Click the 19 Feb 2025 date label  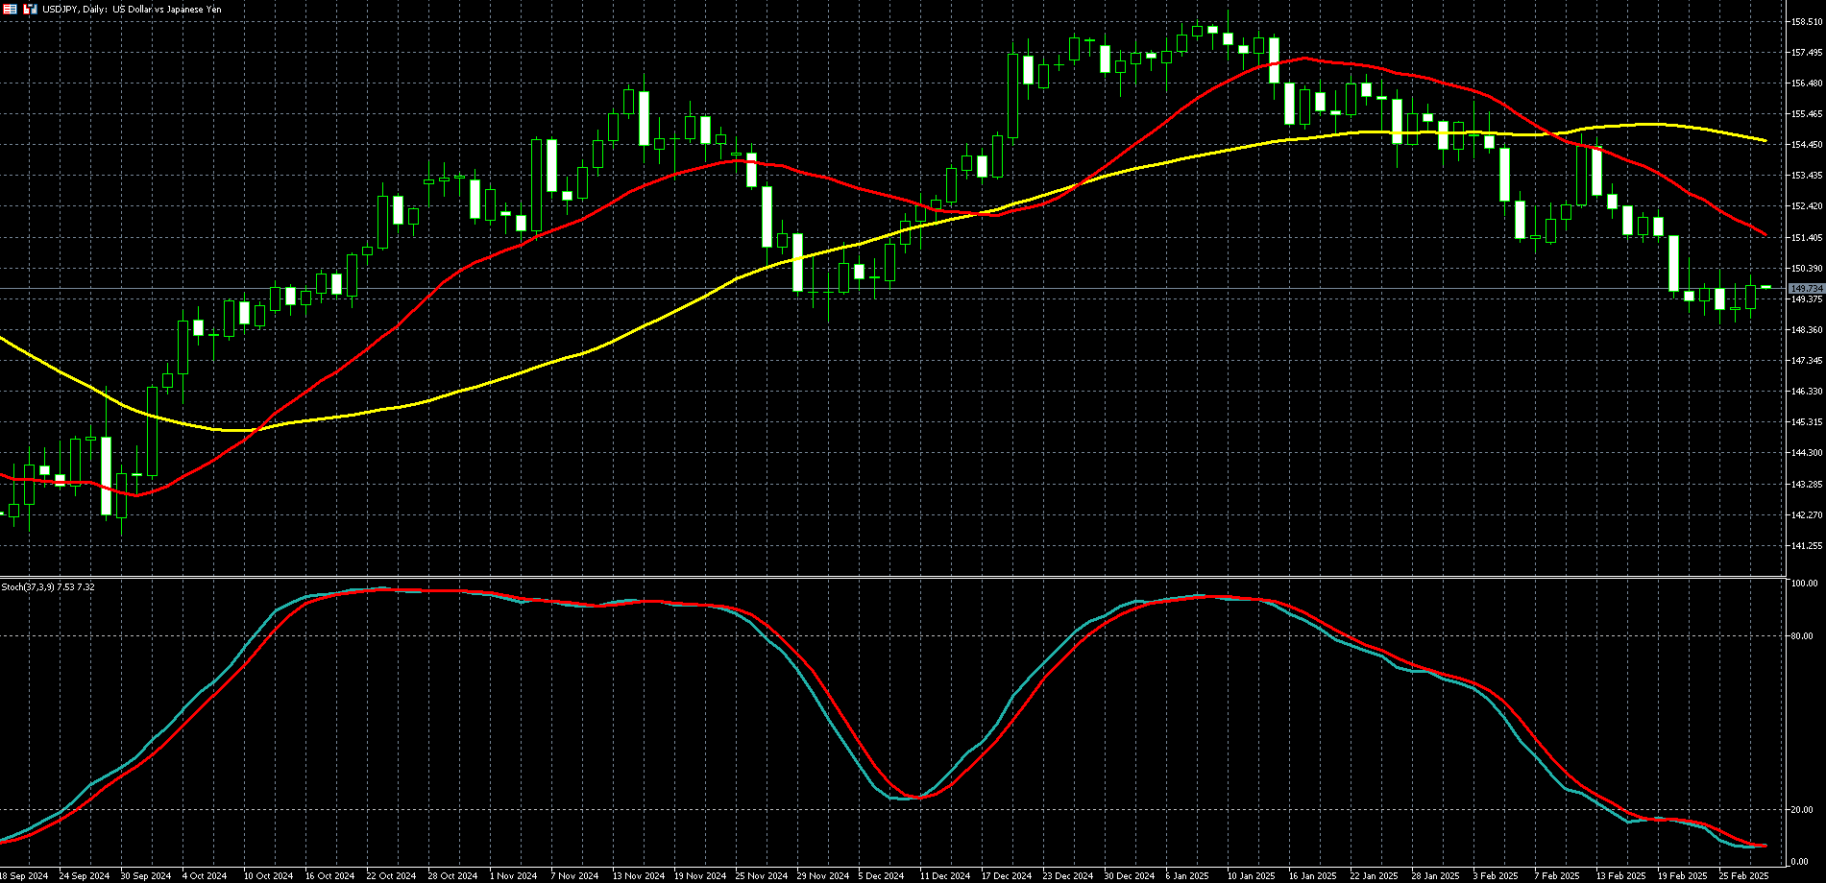[1683, 876]
